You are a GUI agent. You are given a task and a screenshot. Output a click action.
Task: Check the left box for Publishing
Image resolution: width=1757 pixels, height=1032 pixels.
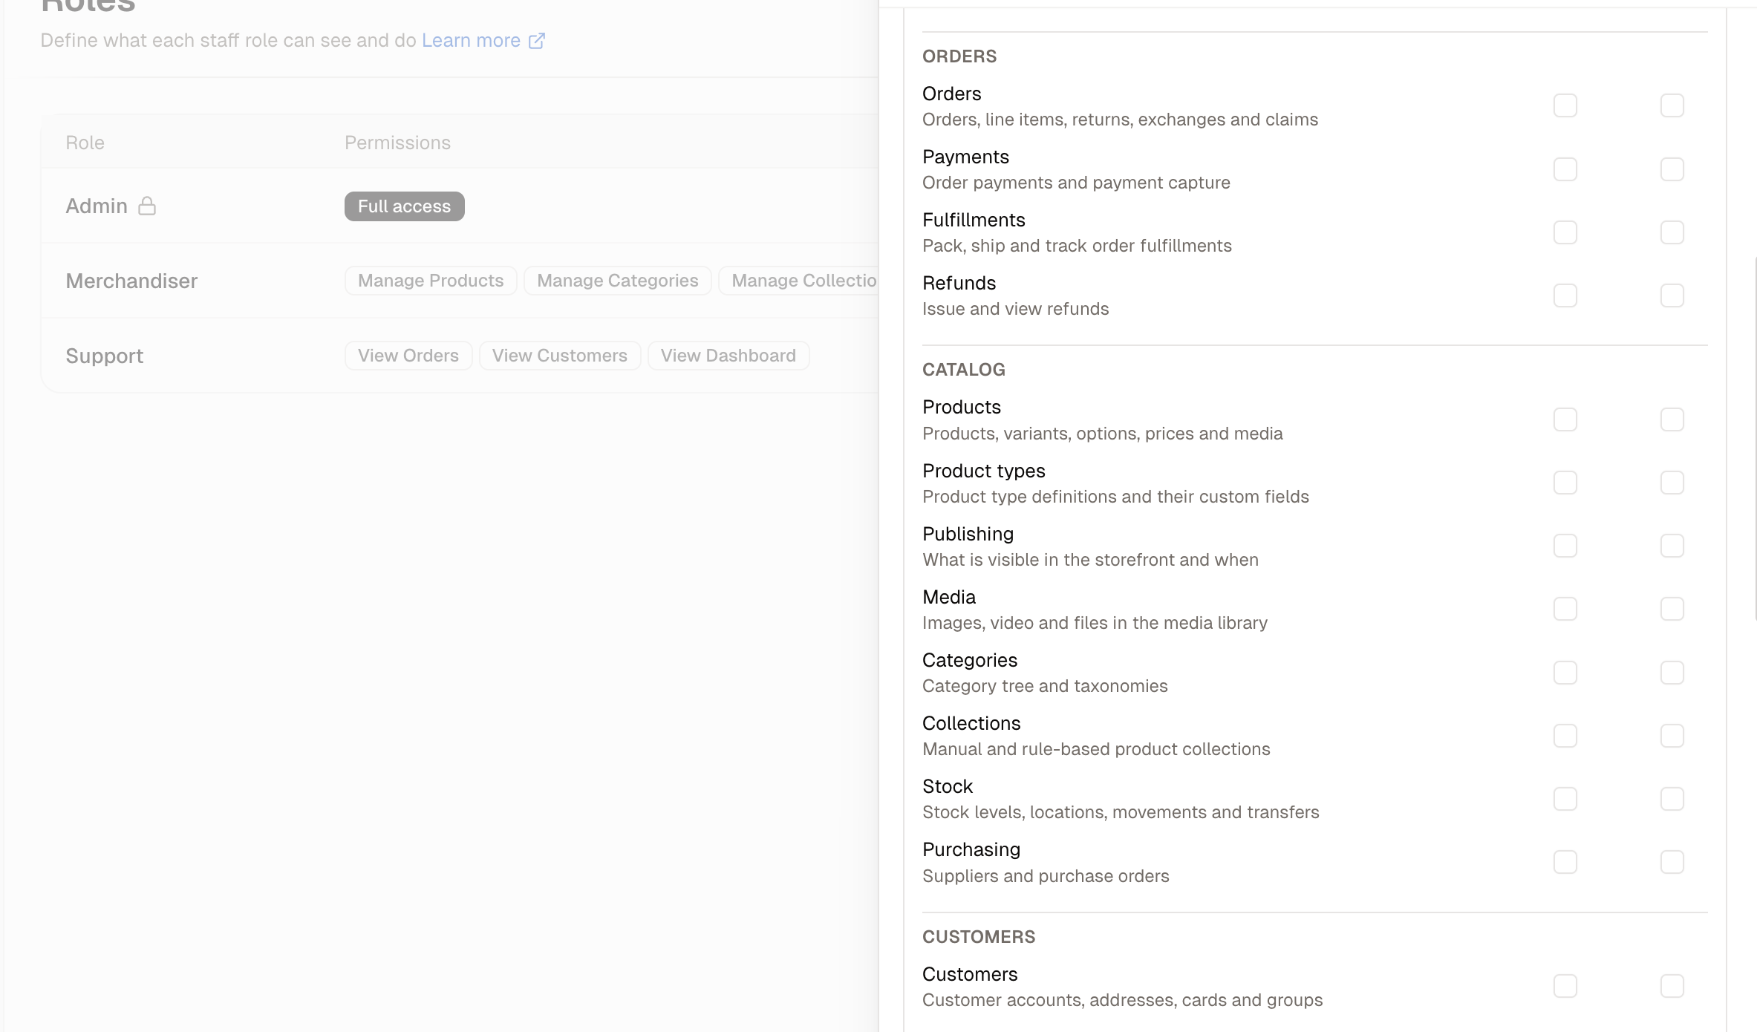point(1565,546)
